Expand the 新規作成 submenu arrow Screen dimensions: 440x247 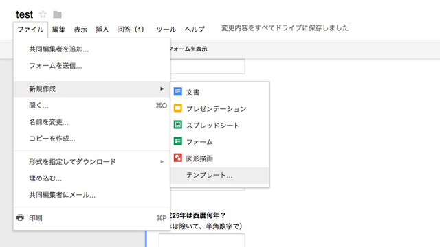pos(162,89)
